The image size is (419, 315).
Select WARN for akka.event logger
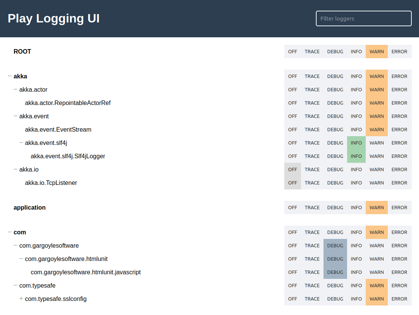376,116
